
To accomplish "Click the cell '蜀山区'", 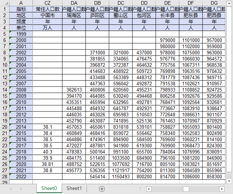I will (x=121, y=15).
